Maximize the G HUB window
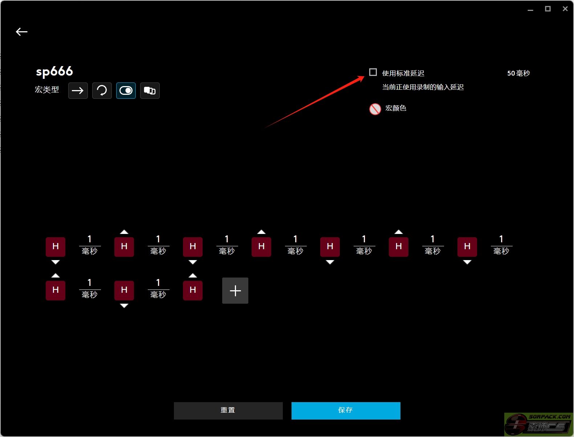This screenshot has height=437, width=574. pyautogui.click(x=547, y=9)
